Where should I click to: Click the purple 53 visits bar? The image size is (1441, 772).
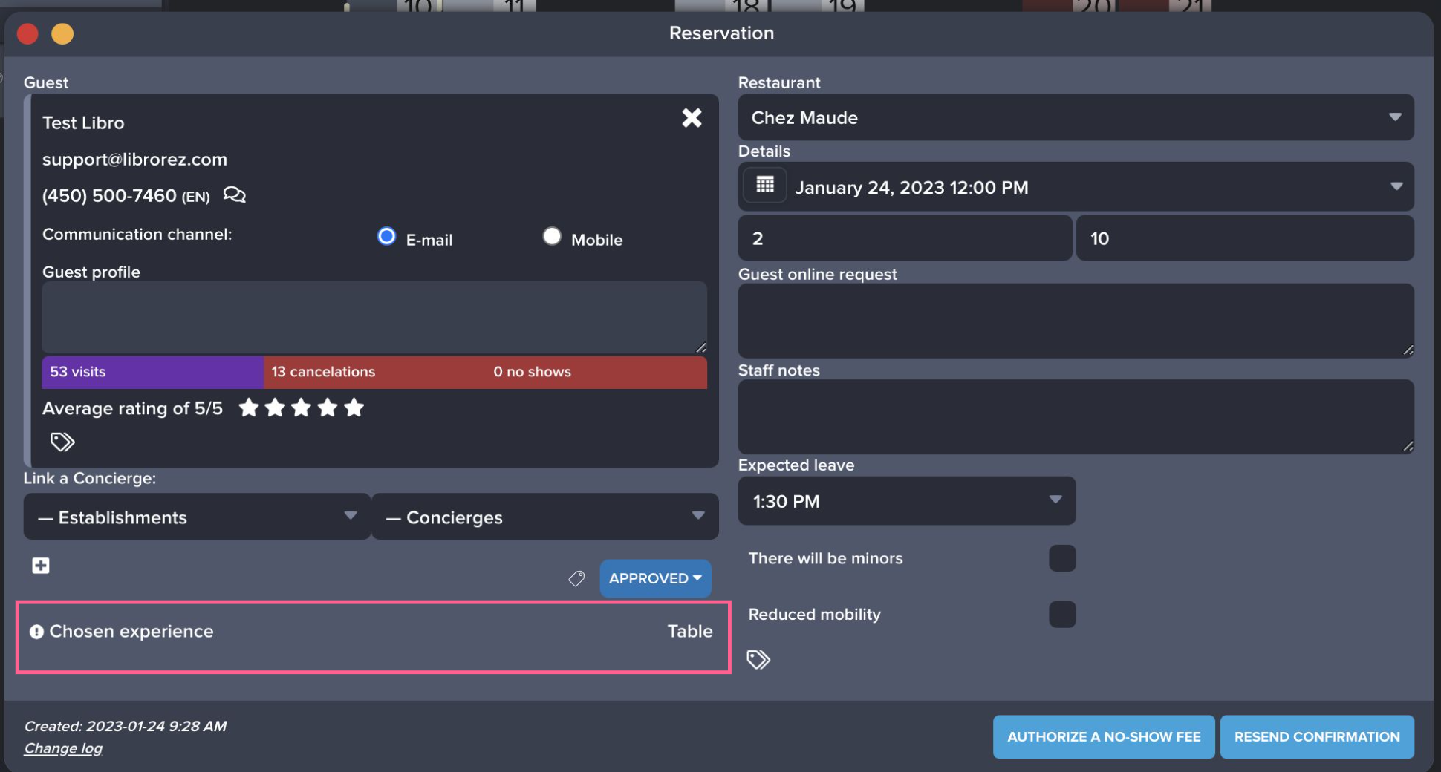(152, 372)
